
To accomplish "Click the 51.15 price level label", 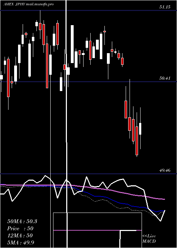I will [x=165, y=7].
